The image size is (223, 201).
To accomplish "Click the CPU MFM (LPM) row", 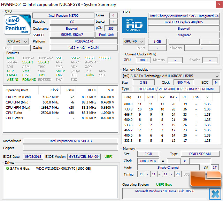I will click(x=60, y=97).
